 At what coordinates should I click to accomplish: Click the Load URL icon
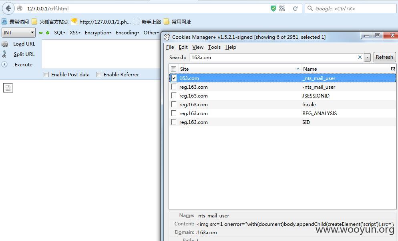click(x=4, y=44)
